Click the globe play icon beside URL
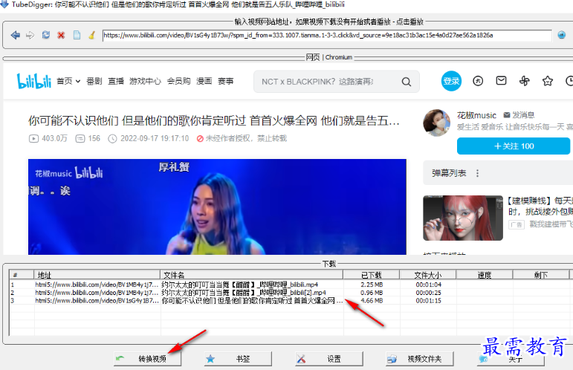 tap(562, 35)
